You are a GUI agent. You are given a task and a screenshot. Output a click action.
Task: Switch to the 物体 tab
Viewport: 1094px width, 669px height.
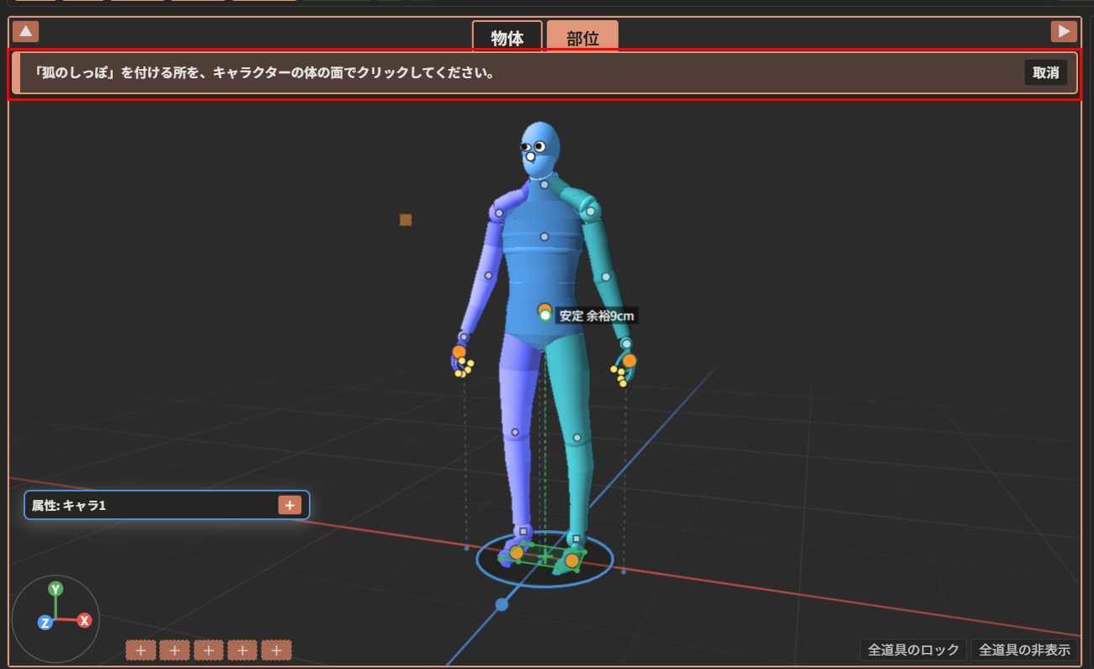(507, 38)
